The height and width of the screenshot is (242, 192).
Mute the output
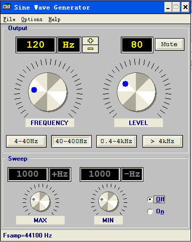tap(169, 44)
